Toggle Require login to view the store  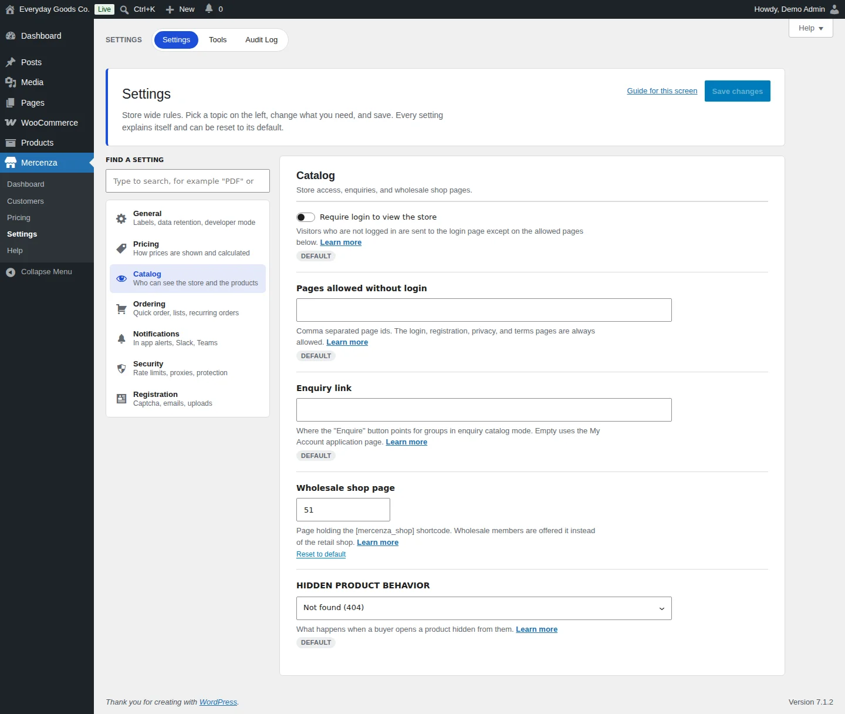306,217
